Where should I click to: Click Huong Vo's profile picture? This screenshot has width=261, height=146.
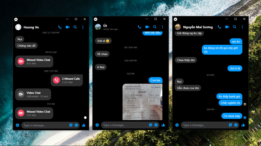point(18,27)
